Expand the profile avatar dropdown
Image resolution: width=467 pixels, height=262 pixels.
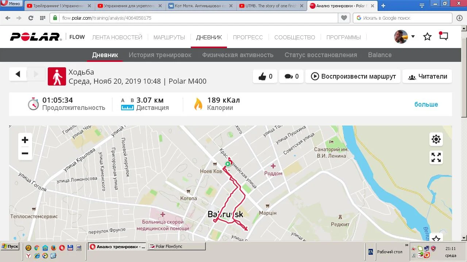click(413, 36)
